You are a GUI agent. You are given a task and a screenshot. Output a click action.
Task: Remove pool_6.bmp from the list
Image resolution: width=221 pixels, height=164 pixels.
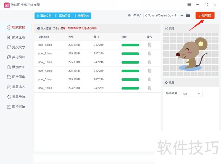click(x=149, y=88)
